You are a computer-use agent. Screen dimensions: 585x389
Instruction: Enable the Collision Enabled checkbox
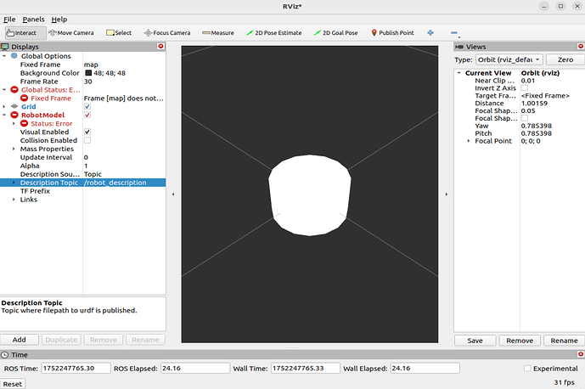[x=87, y=140]
